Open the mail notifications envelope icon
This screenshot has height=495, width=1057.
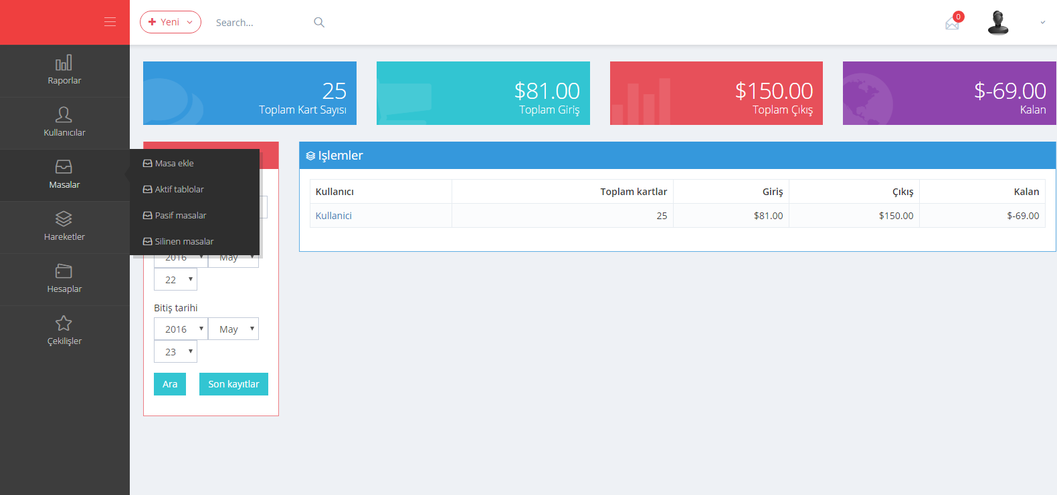[x=952, y=24]
